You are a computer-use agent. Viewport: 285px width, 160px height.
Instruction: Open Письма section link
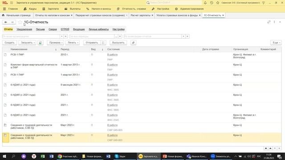(40, 29)
